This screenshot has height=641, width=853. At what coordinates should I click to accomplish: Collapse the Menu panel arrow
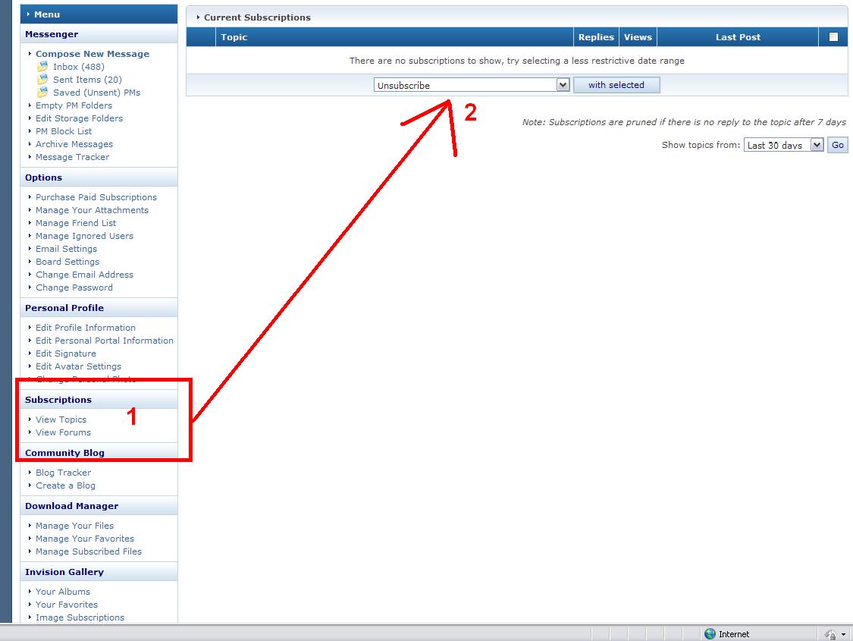28,14
